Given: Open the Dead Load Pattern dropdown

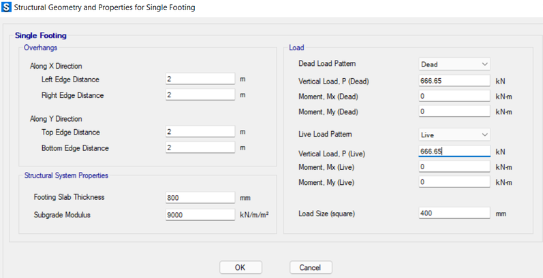Looking at the screenshot, I should [454, 65].
